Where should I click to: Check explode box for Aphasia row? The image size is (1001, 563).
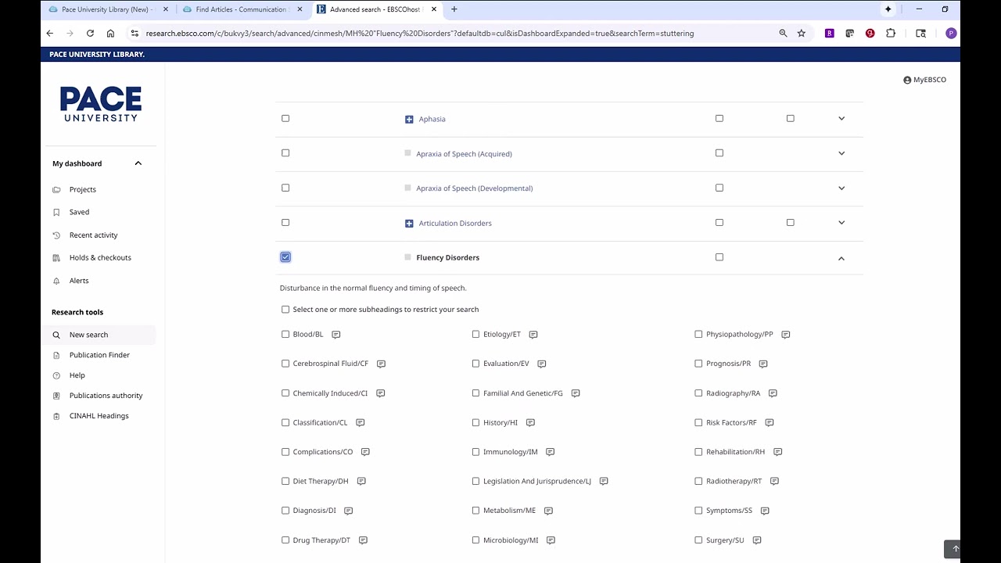pyautogui.click(x=790, y=118)
